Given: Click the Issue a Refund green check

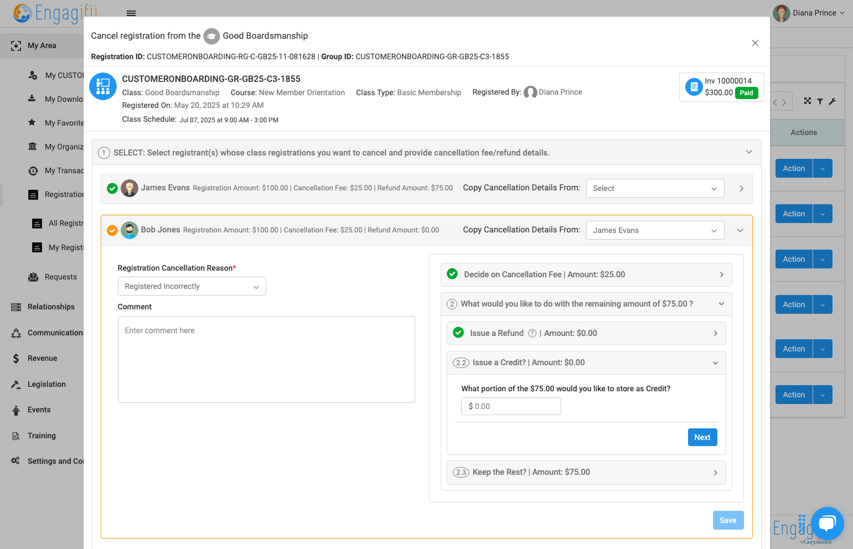Looking at the screenshot, I should (x=458, y=333).
